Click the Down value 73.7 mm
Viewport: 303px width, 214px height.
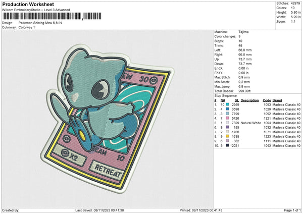point(245,64)
